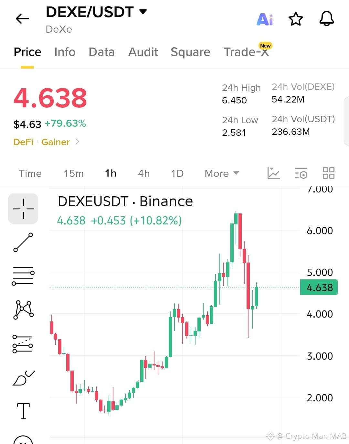349x444 pixels.
Task: Open the chart indicators icon
Action: click(x=273, y=173)
